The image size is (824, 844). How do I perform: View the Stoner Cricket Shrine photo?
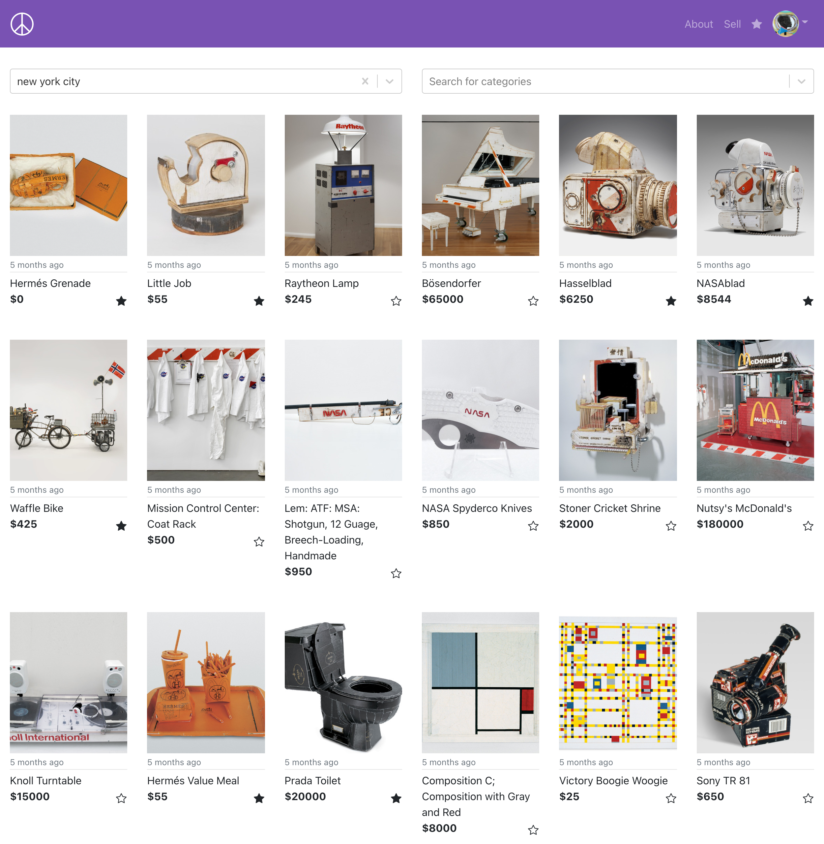618,410
